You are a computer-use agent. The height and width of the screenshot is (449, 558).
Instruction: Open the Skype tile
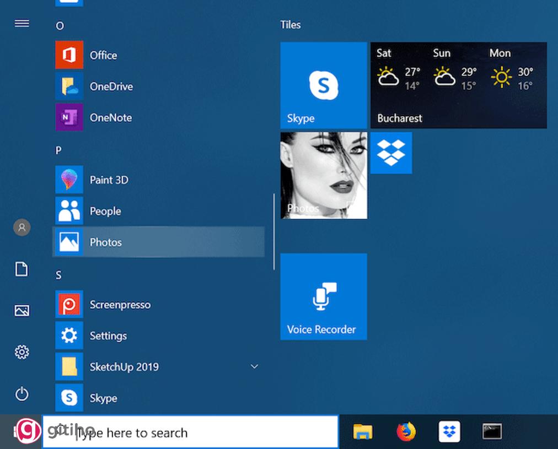coord(323,85)
